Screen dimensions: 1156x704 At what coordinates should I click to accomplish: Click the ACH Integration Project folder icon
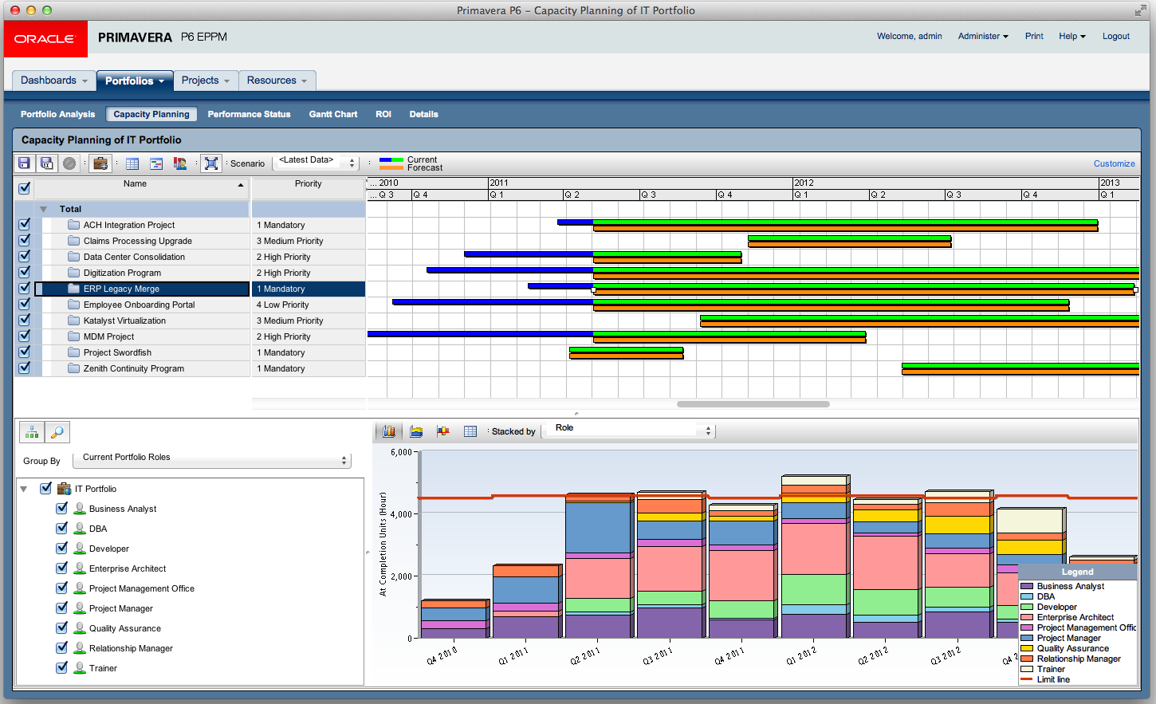[x=74, y=225]
